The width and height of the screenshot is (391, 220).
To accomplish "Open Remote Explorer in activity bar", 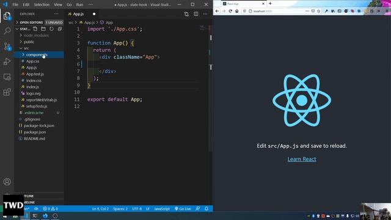I will 7,77.
